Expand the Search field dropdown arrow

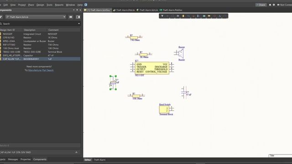79,24
